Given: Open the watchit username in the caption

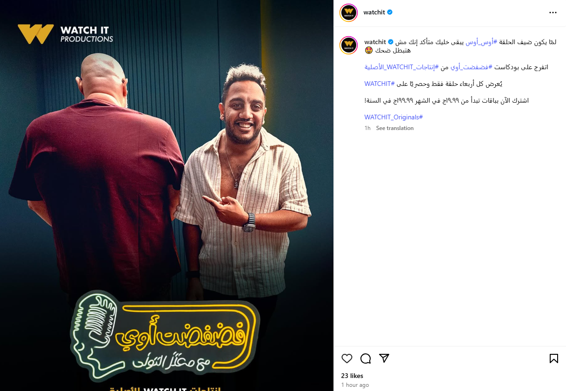Looking at the screenshot, I should point(375,42).
